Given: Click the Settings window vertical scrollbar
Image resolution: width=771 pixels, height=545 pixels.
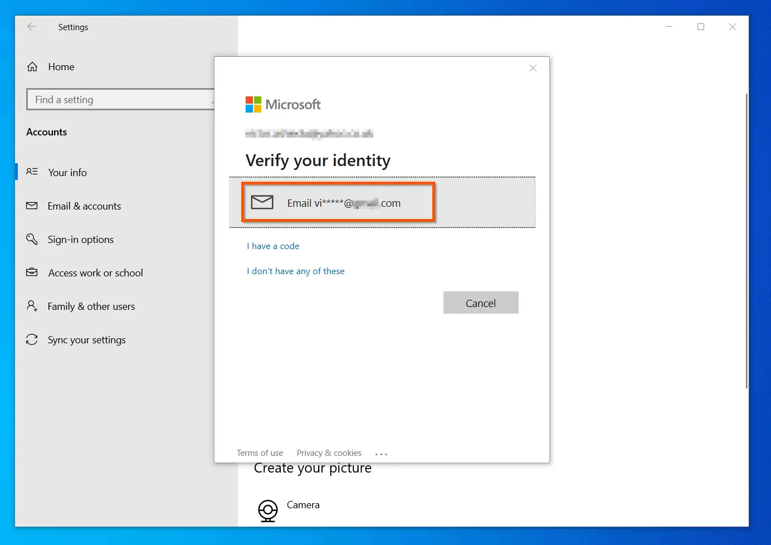Looking at the screenshot, I should point(746,241).
